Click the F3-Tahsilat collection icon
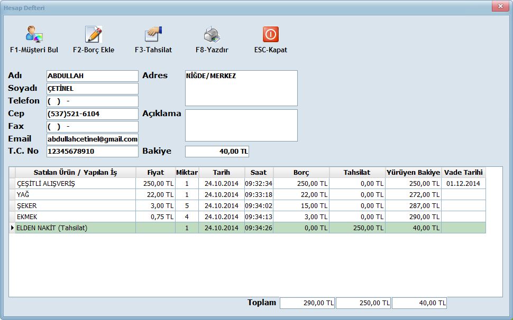 point(153,35)
